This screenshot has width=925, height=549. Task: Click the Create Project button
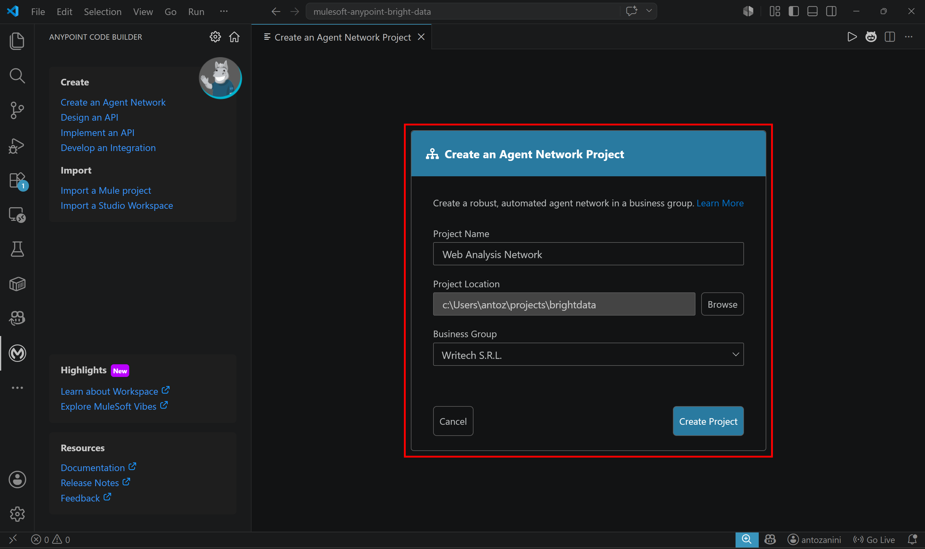pyautogui.click(x=708, y=421)
